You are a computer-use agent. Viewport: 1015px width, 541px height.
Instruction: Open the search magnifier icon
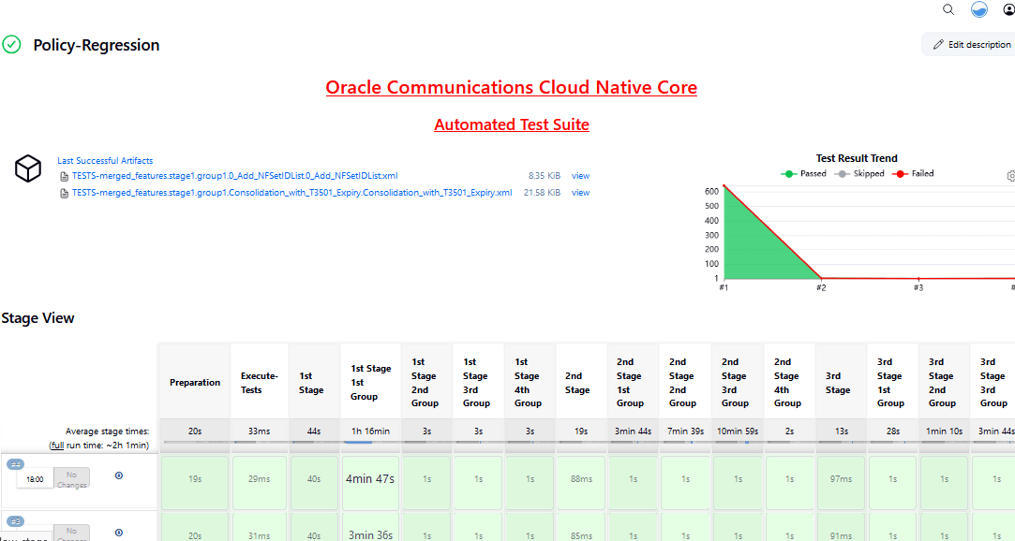[x=948, y=9]
